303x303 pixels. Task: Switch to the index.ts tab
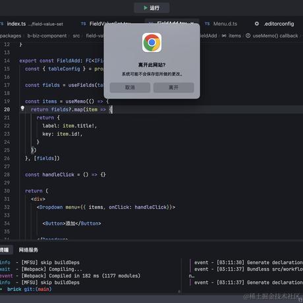[x=16, y=24]
